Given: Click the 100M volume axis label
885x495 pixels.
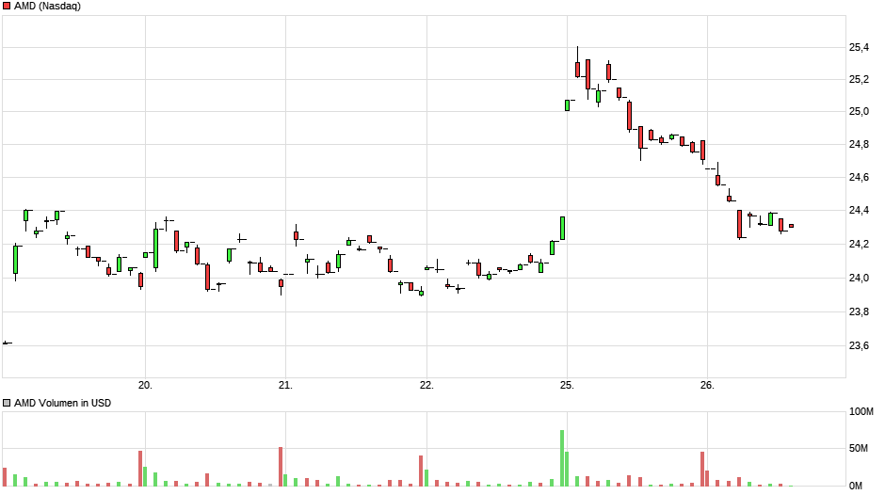Looking at the screenshot, I should pos(862,412).
